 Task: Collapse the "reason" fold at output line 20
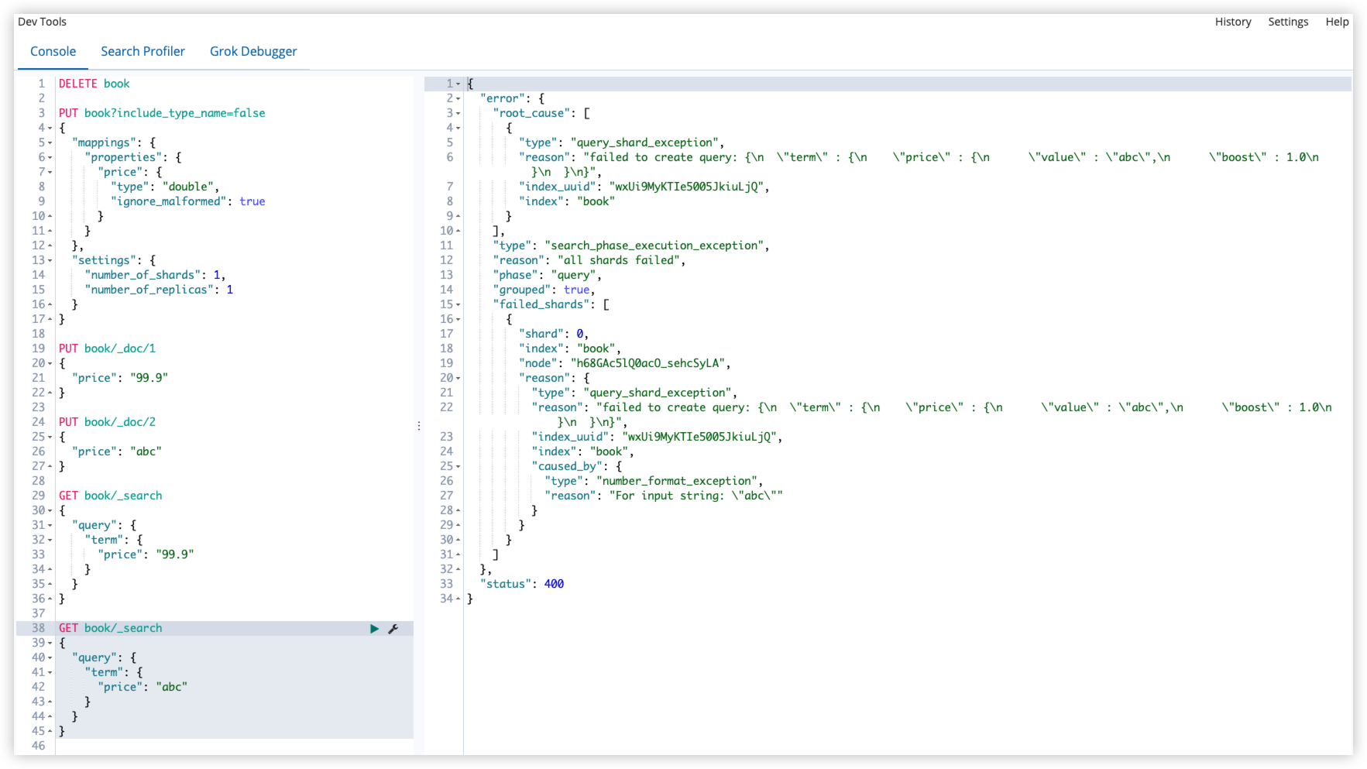pyautogui.click(x=459, y=378)
